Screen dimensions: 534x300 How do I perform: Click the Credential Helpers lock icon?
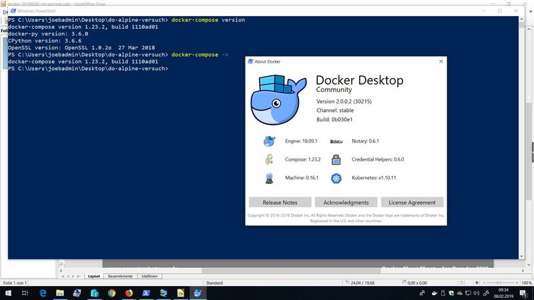pos(337,160)
